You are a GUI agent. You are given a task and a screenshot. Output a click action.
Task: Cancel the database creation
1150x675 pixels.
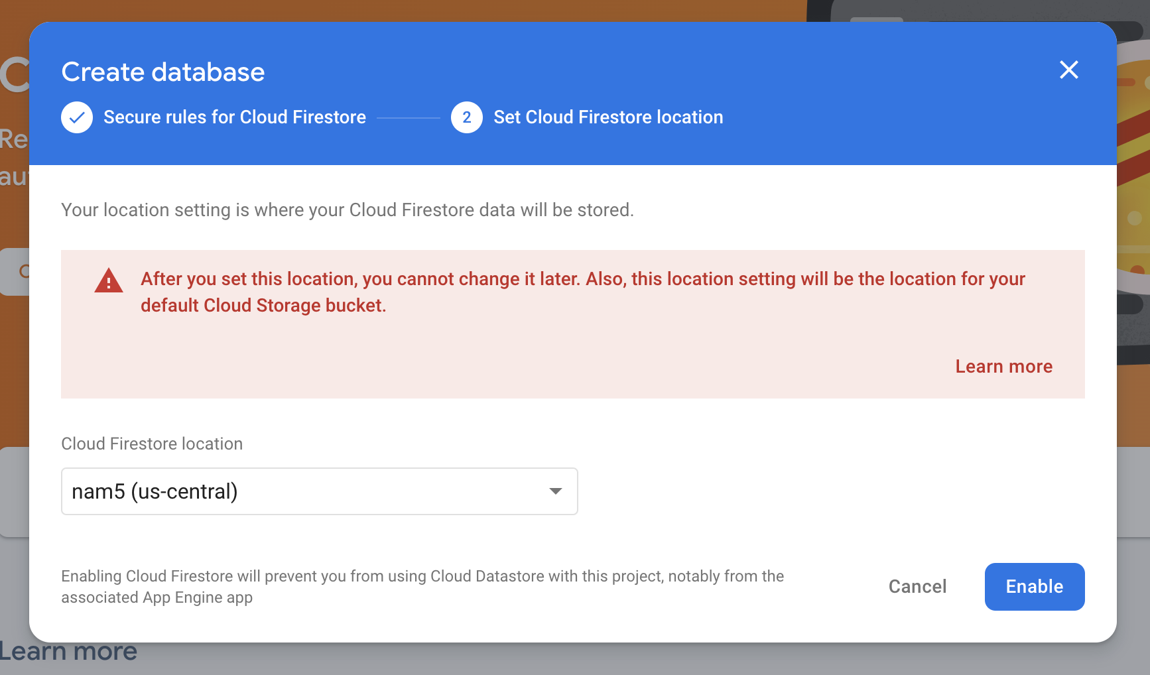click(917, 587)
